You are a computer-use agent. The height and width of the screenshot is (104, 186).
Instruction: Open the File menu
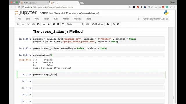point(19,19)
